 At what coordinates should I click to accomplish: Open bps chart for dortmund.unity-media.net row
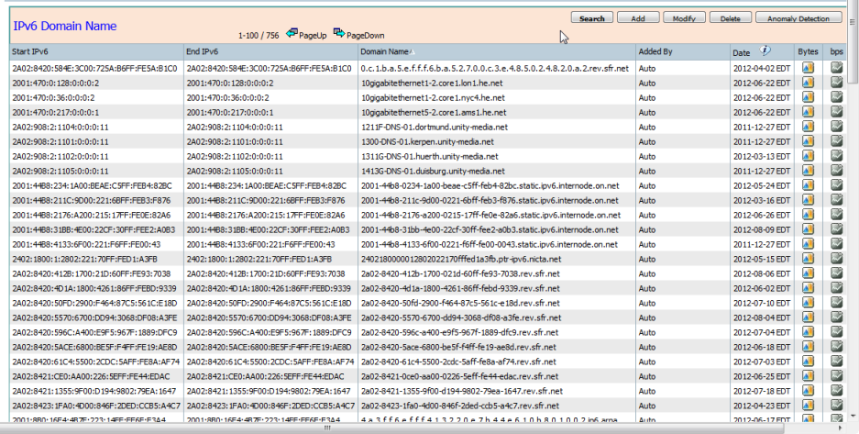pos(836,127)
